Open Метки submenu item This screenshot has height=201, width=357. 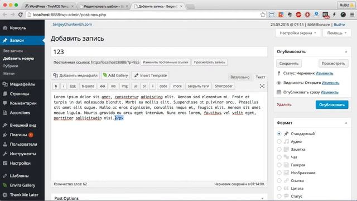coord(9,73)
